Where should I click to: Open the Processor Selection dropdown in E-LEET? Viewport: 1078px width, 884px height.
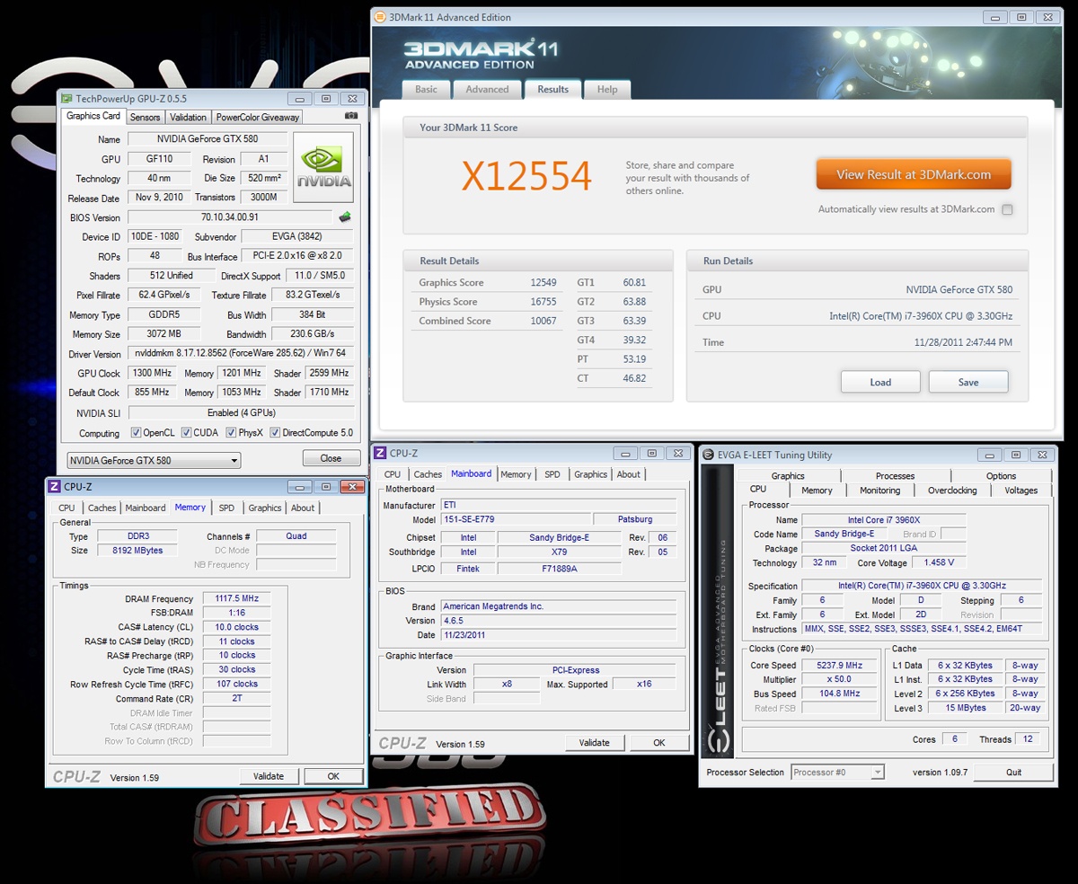(x=838, y=773)
